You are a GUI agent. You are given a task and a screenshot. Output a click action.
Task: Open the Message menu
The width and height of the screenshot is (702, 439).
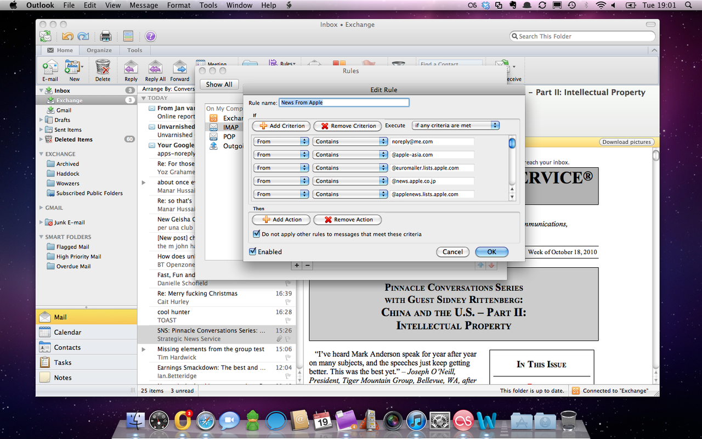[x=144, y=5]
